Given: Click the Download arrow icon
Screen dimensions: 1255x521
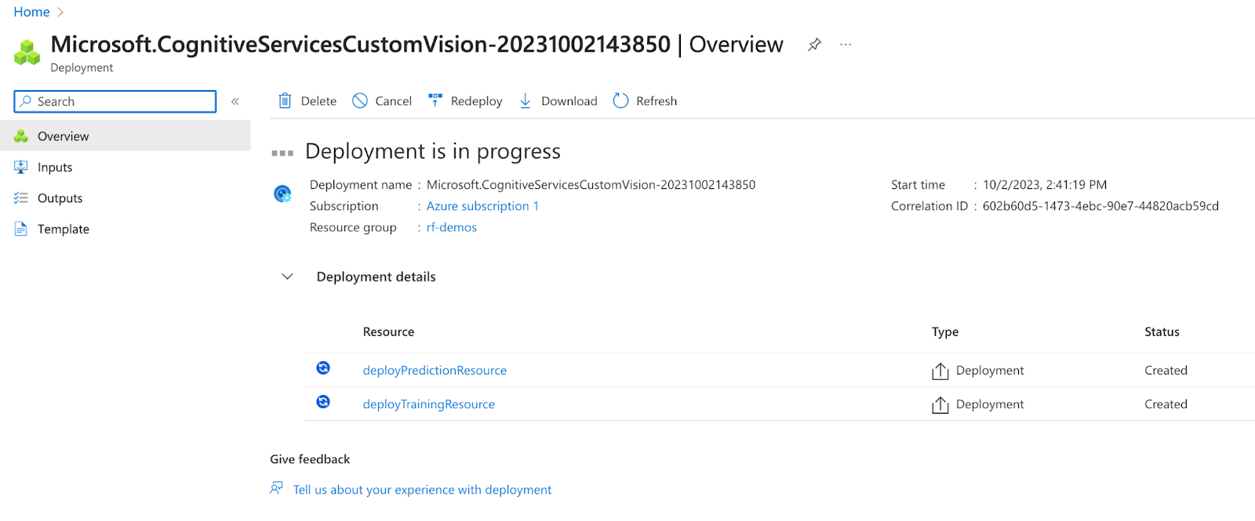Looking at the screenshot, I should click(526, 100).
